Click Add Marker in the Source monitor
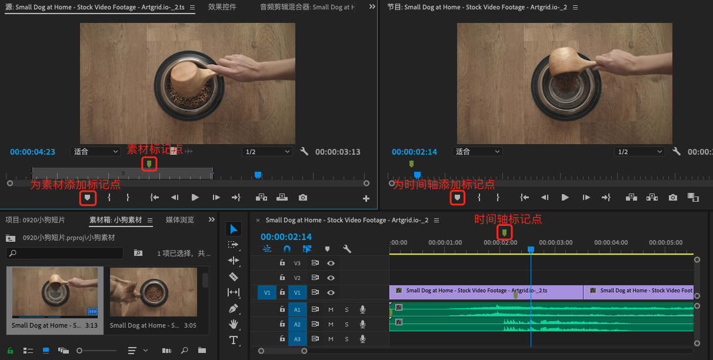The height and width of the screenshot is (360, 713). (x=88, y=198)
